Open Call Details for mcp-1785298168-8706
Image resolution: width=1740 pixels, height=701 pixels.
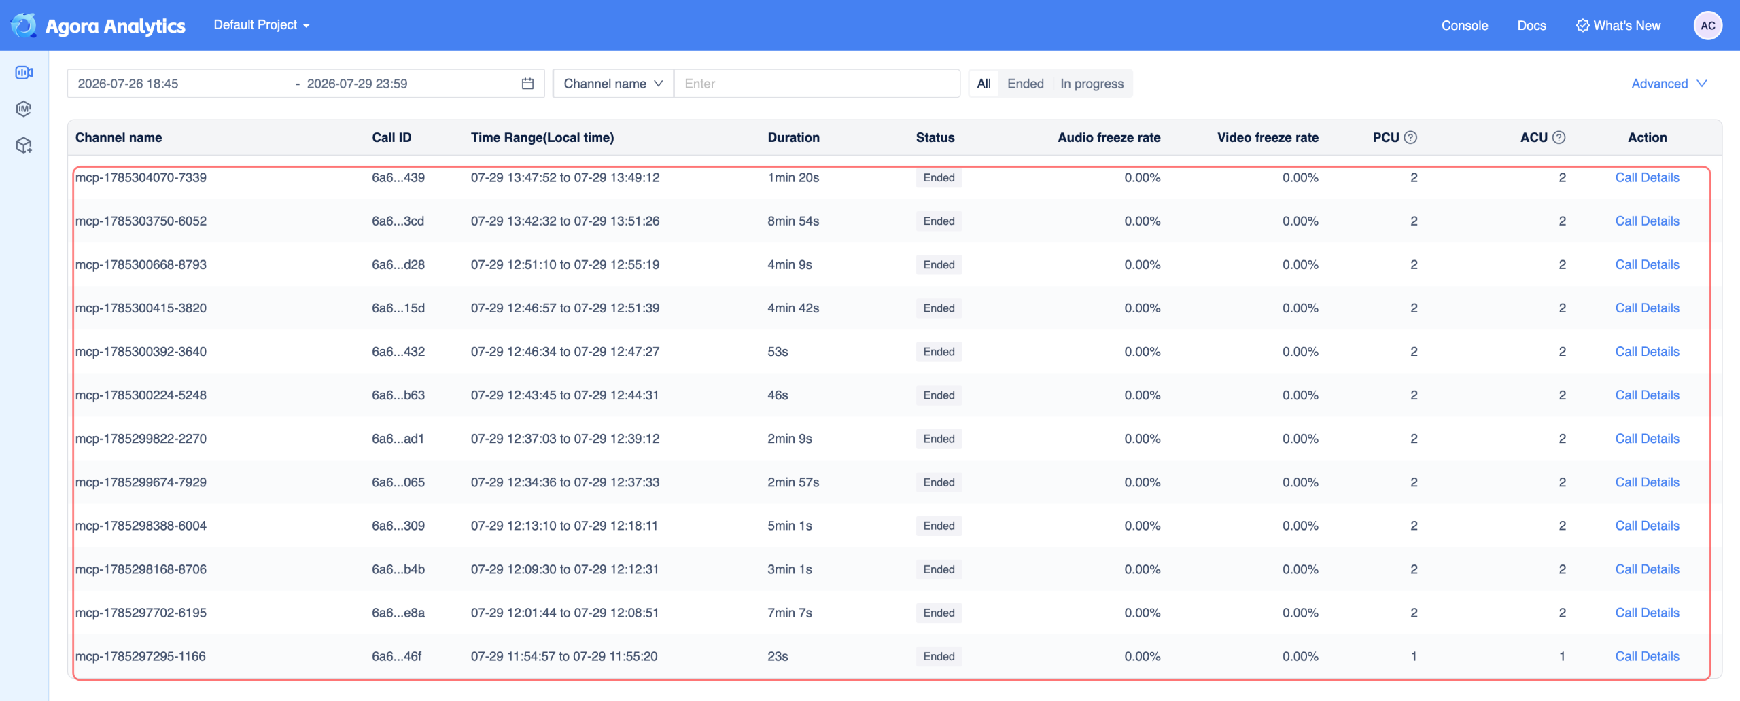1647,569
